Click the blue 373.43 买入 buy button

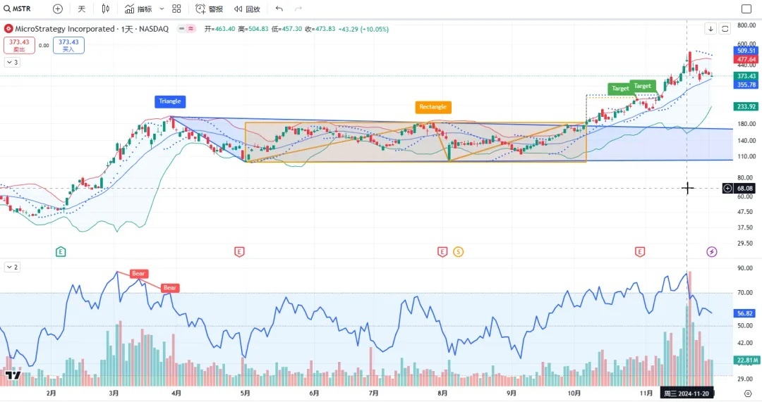tap(68, 45)
